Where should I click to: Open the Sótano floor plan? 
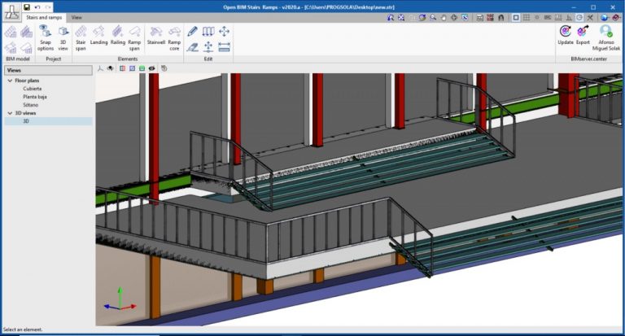[x=31, y=105]
